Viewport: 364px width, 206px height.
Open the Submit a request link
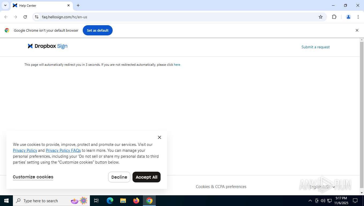pyautogui.click(x=315, y=47)
